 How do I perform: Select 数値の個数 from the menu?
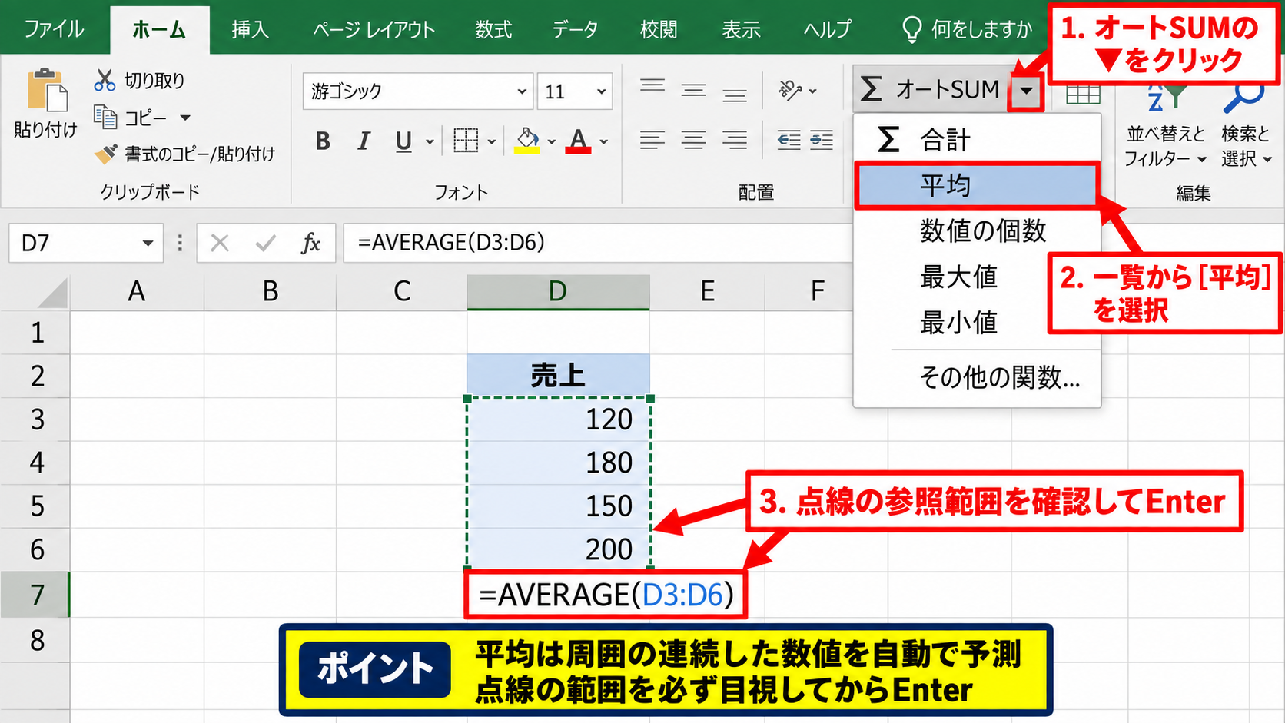(x=977, y=230)
